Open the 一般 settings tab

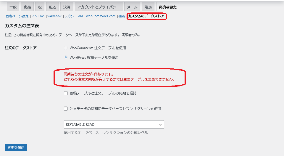pos(13,7)
